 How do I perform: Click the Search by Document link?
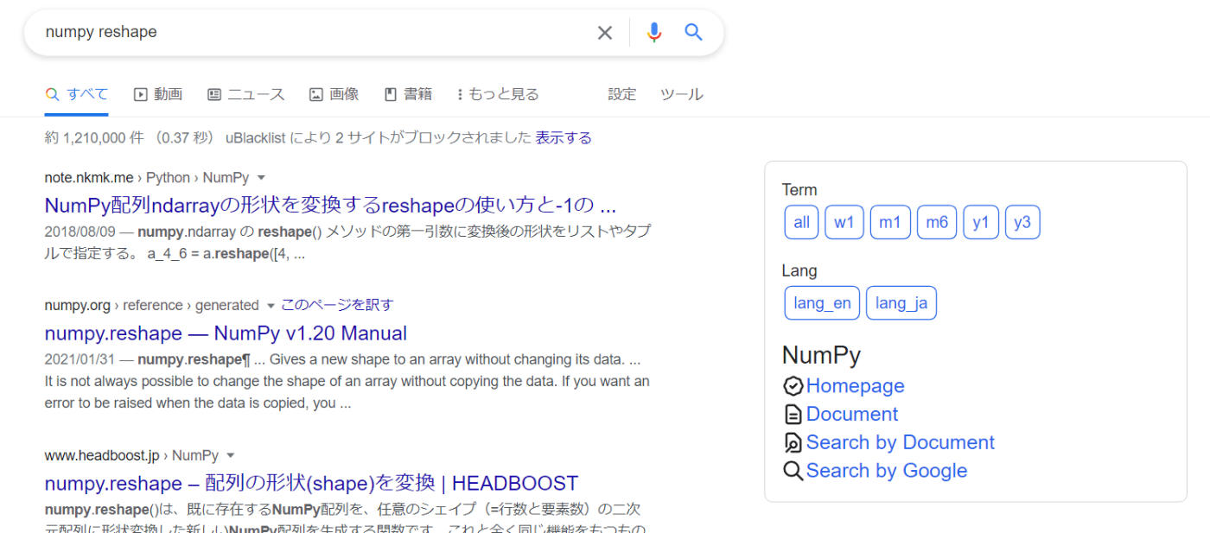[900, 443]
